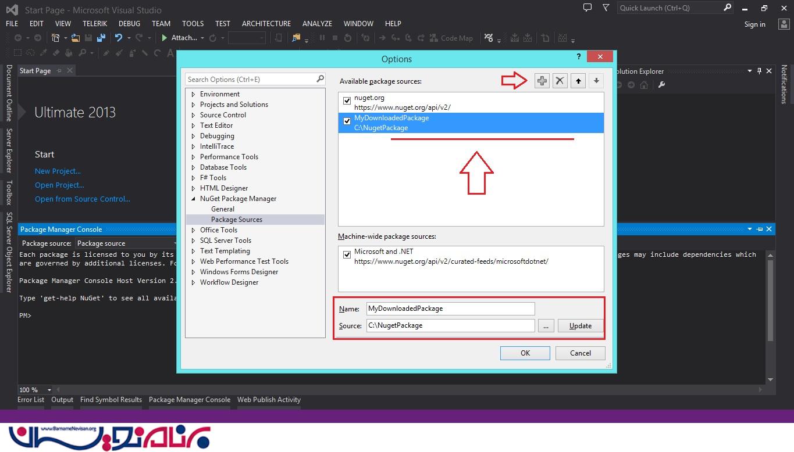This screenshot has height=452, width=794.
Task: Click the New Project toolbar icon
Action: (x=56, y=38)
